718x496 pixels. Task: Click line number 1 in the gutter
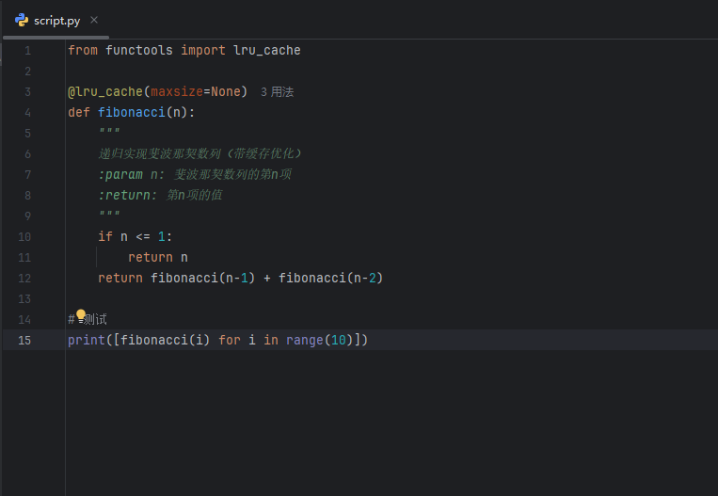[27, 50]
